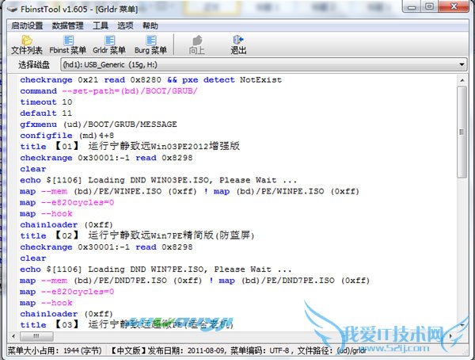Click the vertical scrollbar up arrow
The height and width of the screenshot is (360, 475).
pyautogui.click(x=462, y=80)
